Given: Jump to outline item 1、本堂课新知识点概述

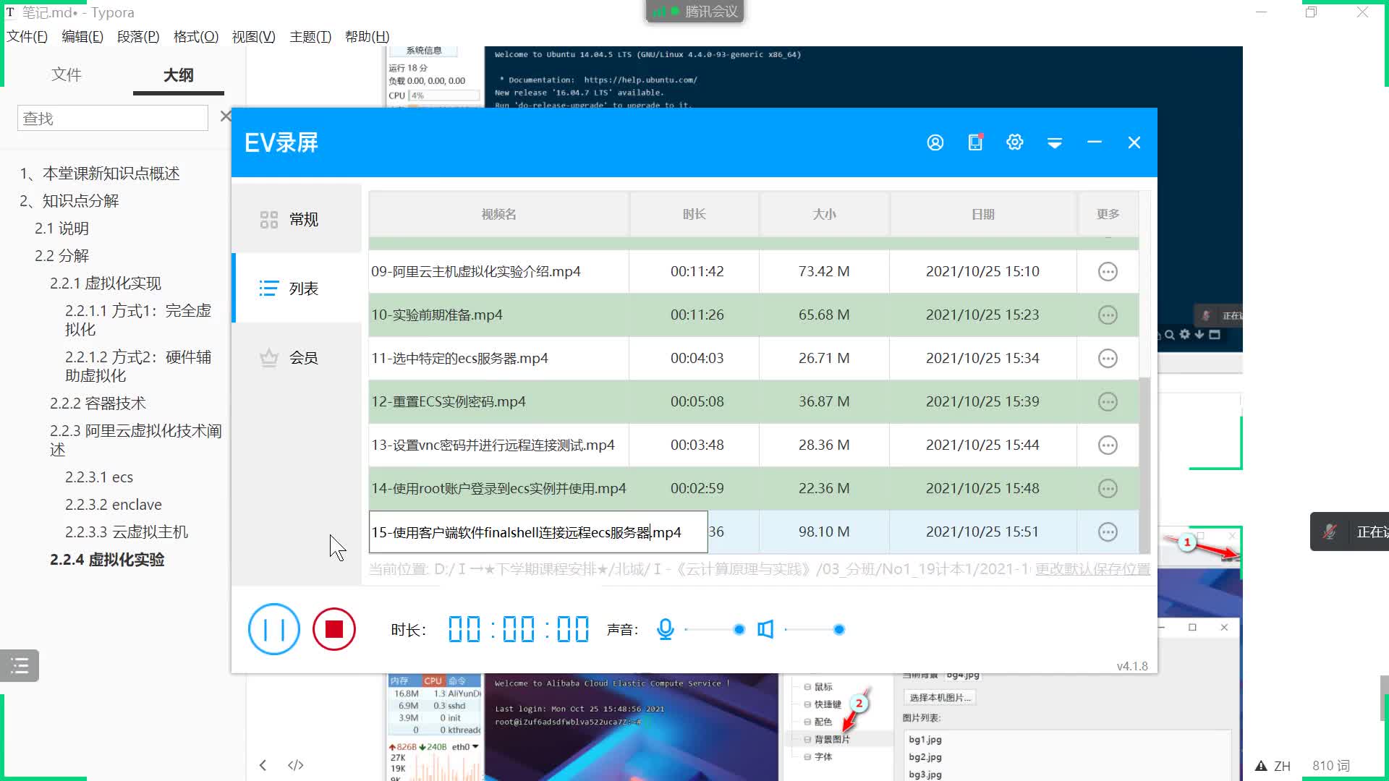Looking at the screenshot, I should pos(100,174).
